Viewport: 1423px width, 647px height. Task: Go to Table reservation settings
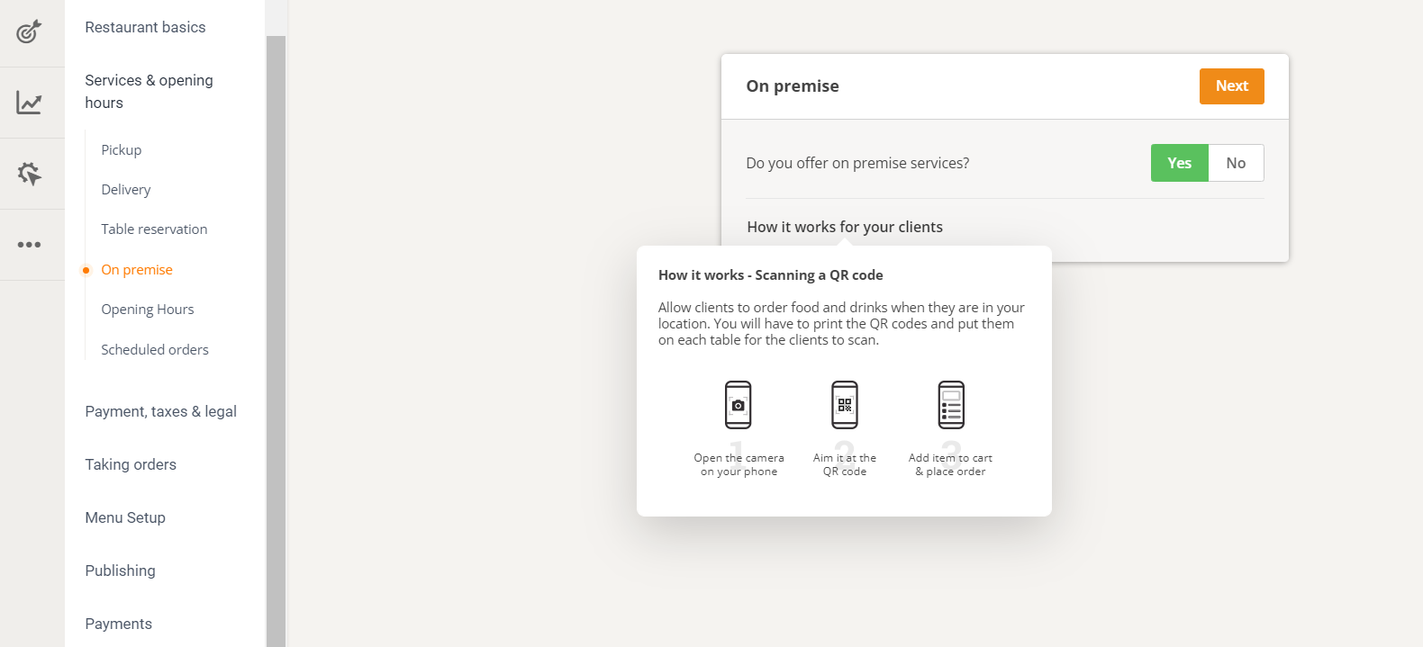coord(154,229)
